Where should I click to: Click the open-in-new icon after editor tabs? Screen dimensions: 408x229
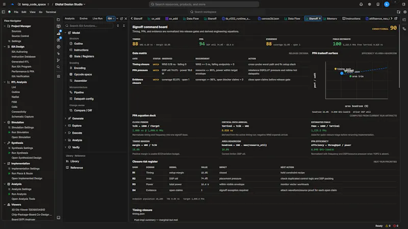(x=396, y=18)
